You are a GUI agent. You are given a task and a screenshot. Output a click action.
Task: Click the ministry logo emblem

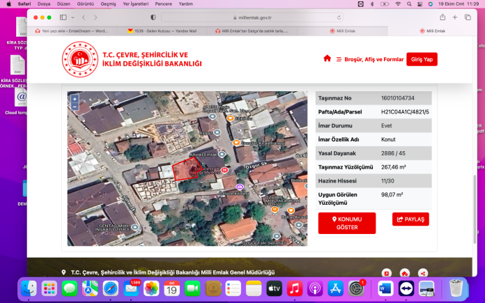coord(79,59)
